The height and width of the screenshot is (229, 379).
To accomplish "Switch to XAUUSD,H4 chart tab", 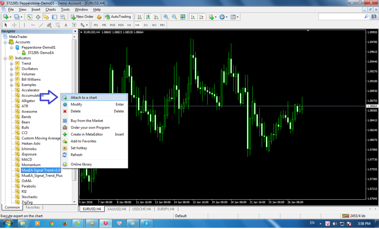I will (117, 209).
